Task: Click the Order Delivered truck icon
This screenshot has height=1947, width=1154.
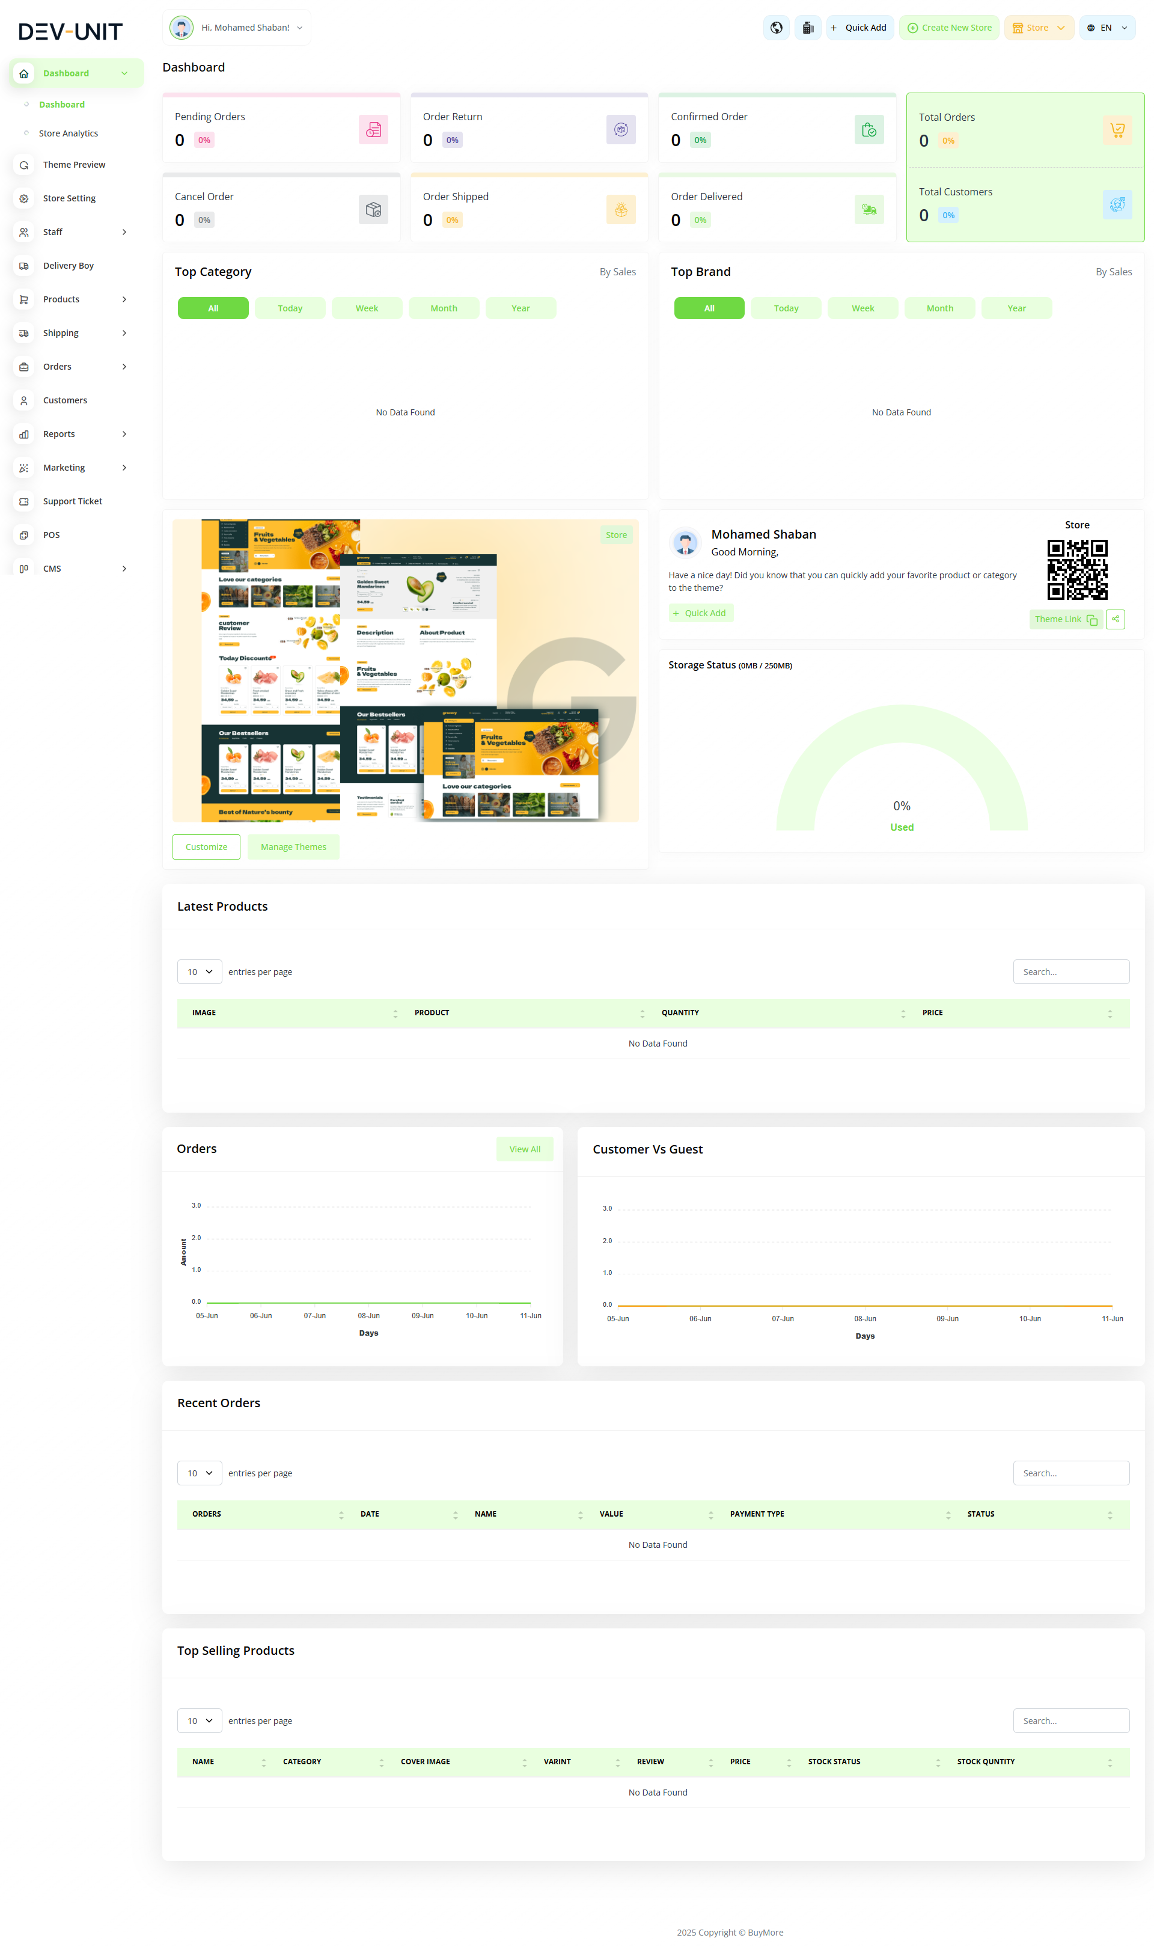Action: point(869,209)
